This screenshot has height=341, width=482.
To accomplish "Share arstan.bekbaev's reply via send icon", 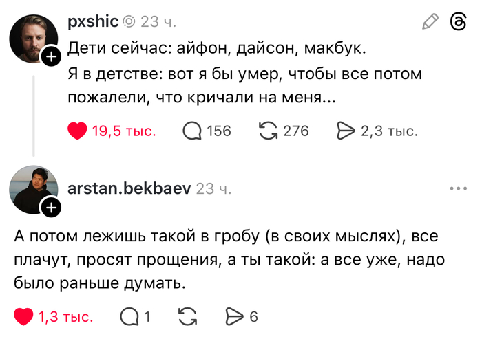I will click(x=234, y=317).
